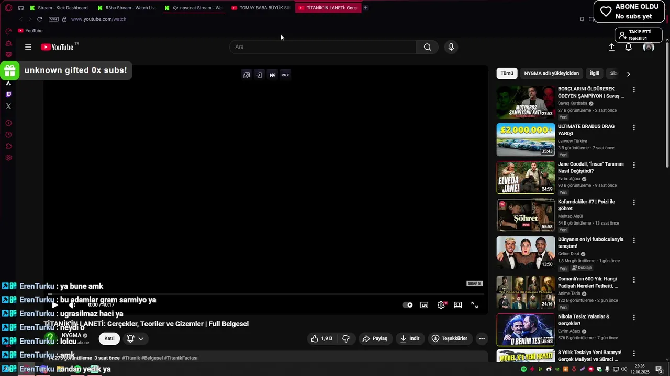
Task: Click the site security padlock icon
Action: click(x=64, y=19)
